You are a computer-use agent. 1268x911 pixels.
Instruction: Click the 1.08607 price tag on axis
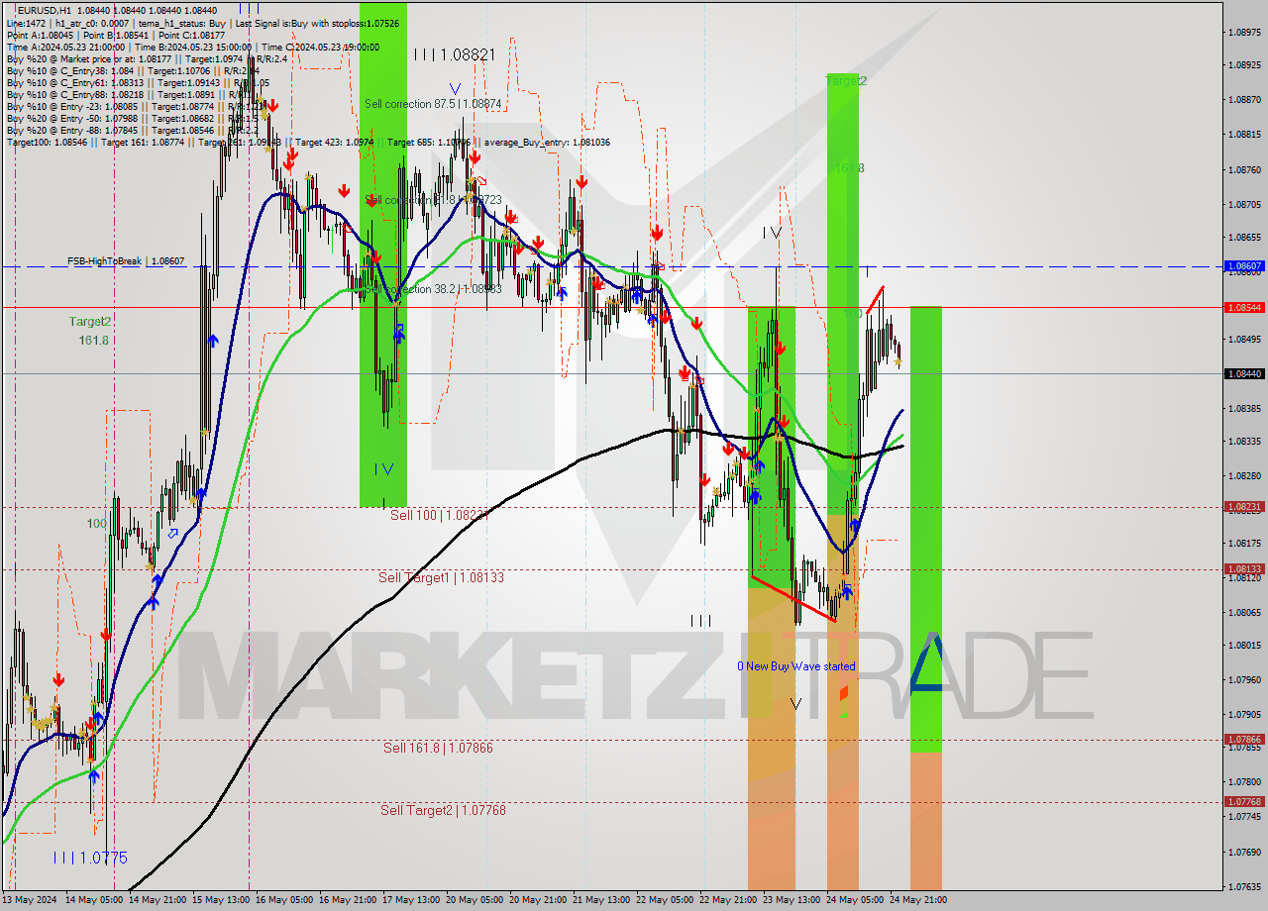pyautogui.click(x=1244, y=266)
